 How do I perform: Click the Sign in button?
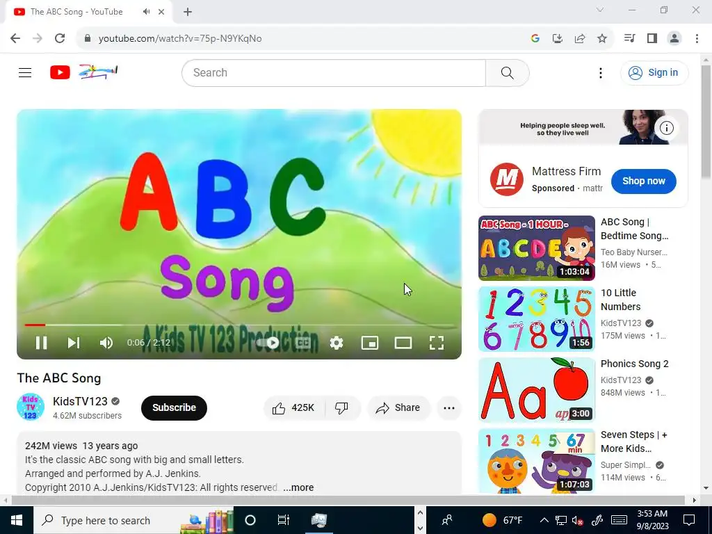654,72
